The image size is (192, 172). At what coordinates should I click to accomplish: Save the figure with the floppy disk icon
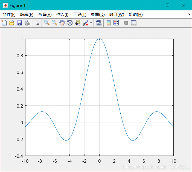pyautogui.click(x=19, y=23)
